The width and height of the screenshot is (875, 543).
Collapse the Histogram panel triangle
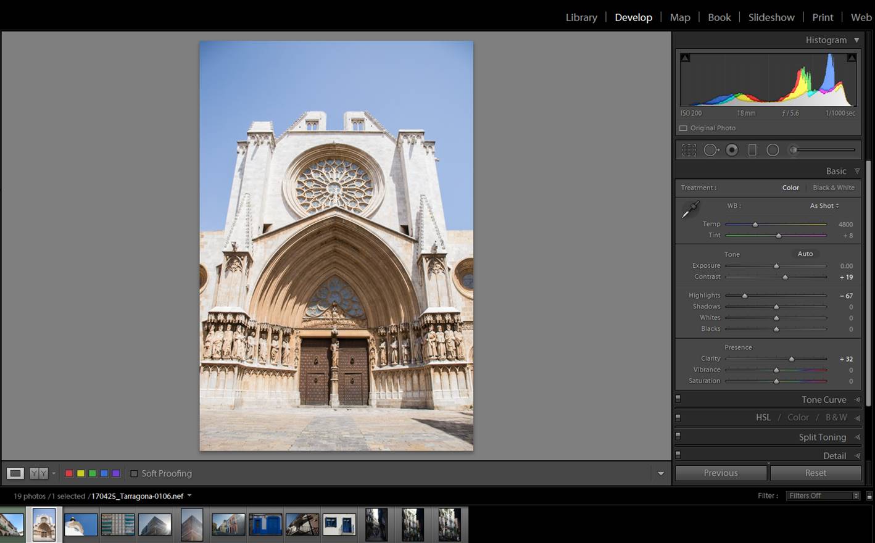pyautogui.click(x=856, y=40)
